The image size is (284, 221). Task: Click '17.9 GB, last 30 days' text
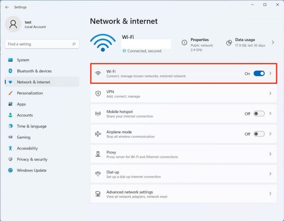(x=250, y=45)
